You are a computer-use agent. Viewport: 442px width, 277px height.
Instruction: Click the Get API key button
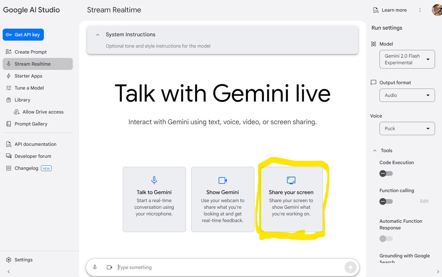click(x=23, y=35)
